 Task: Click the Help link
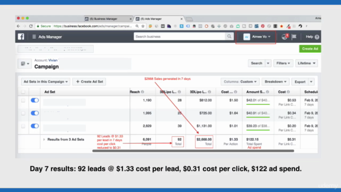tap(309, 37)
